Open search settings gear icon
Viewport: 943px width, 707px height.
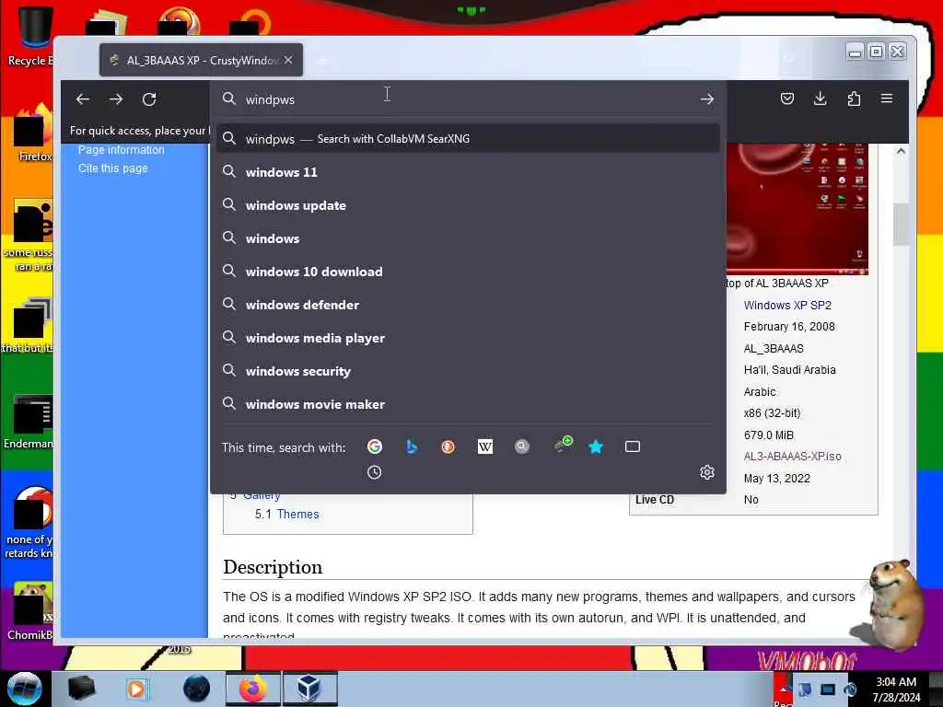(x=706, y=472)
